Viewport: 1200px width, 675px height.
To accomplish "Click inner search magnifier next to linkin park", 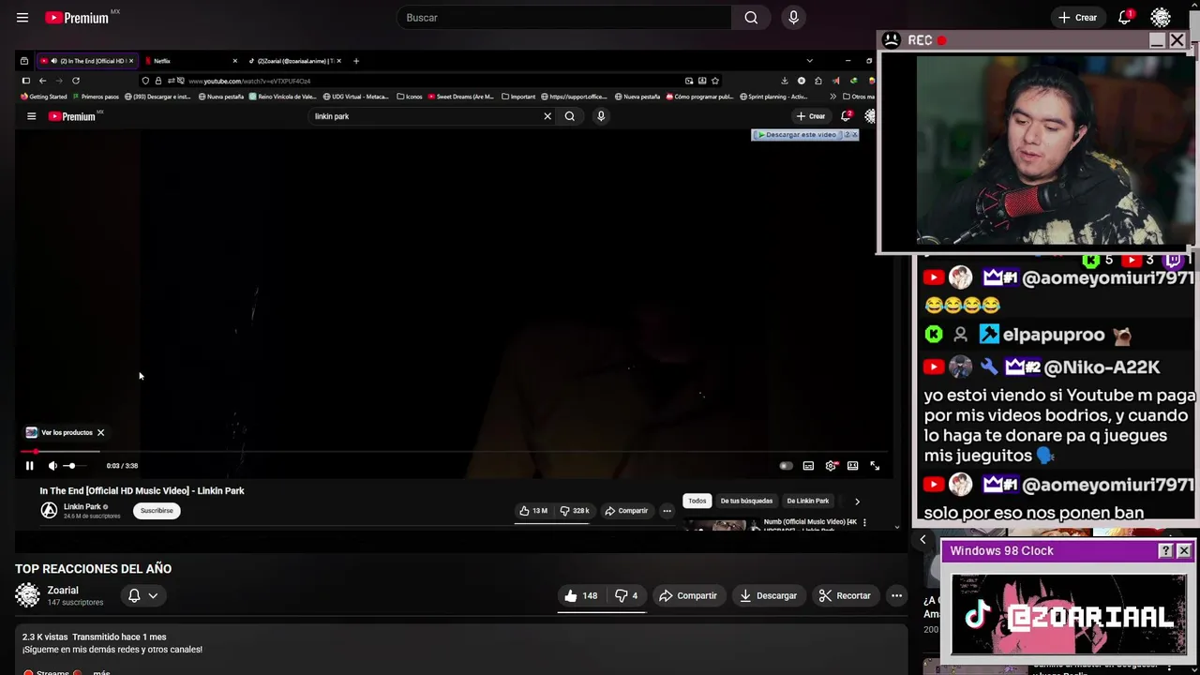I will coord(569,116).
